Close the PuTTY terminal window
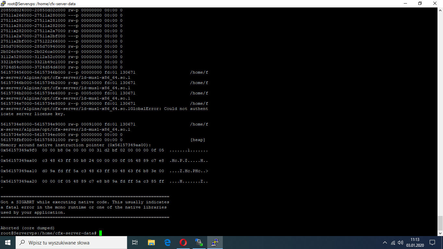443x249 pixels. pyautogui.click(x=435, y=4)
